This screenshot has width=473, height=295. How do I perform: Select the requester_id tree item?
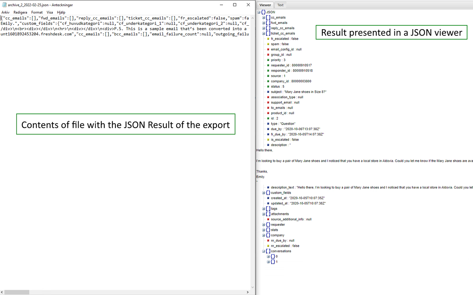tap(291, 65)
